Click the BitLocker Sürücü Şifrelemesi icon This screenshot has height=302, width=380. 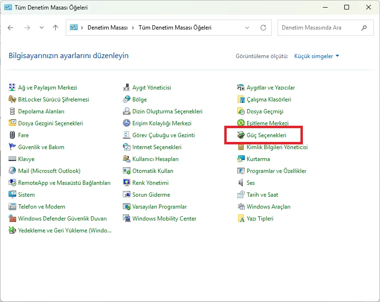click(12, 99)
